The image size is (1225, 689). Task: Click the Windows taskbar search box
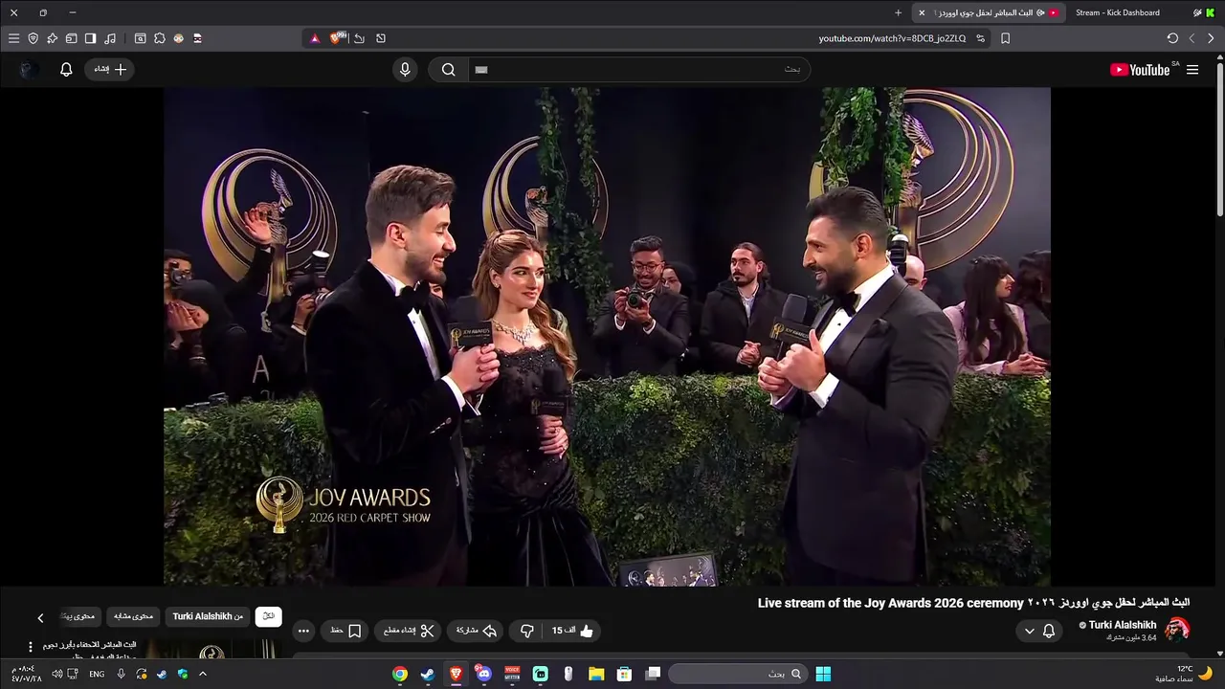pos(736,674)
